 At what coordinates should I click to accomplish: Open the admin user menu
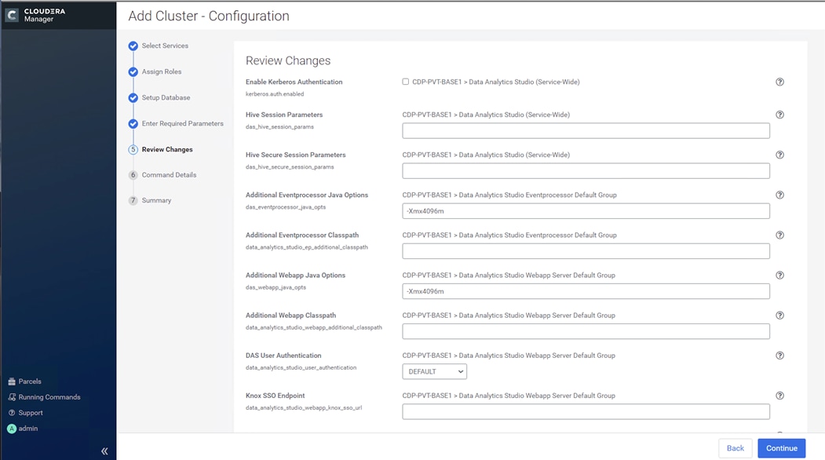point(28,429)
